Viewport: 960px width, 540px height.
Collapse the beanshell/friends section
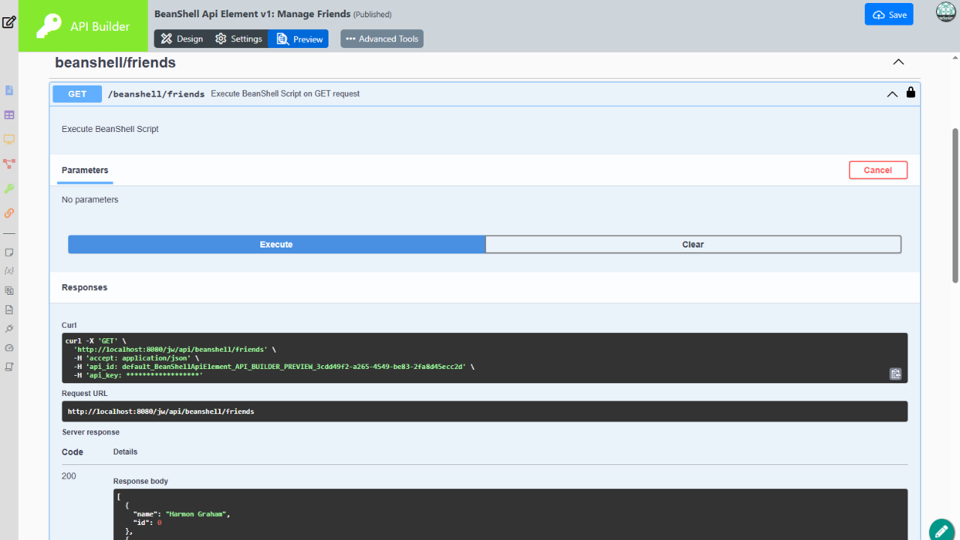(898, 62)
